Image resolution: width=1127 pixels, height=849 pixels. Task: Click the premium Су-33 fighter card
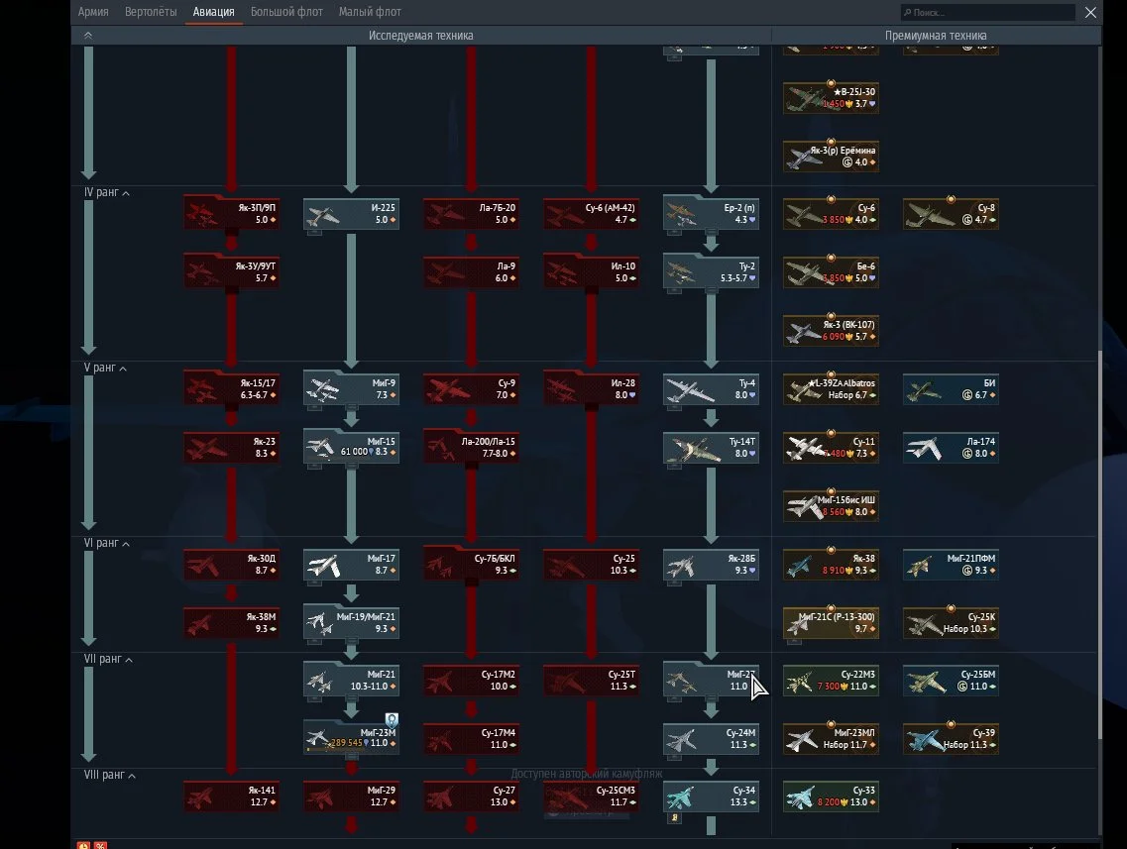(831, 796)
